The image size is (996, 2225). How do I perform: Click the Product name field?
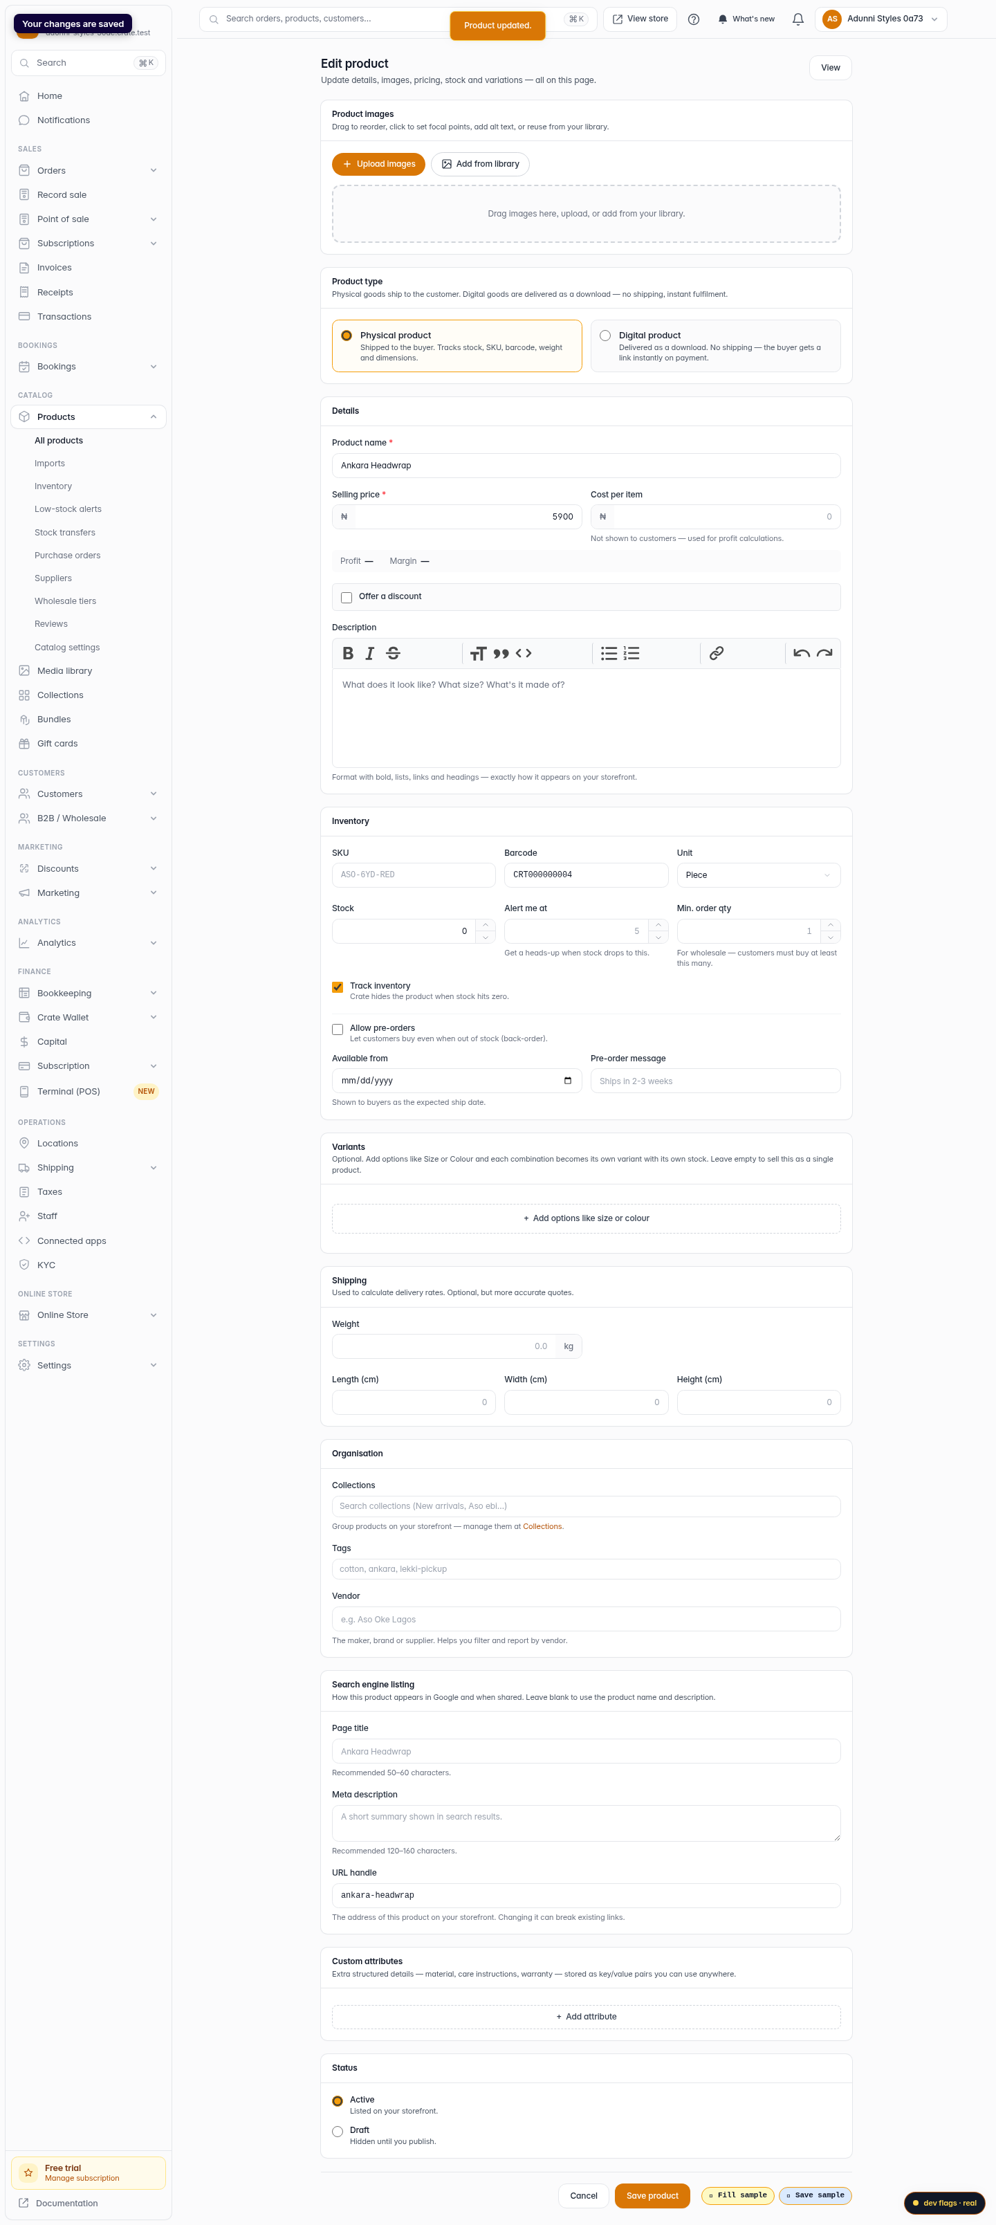point(586,466)
